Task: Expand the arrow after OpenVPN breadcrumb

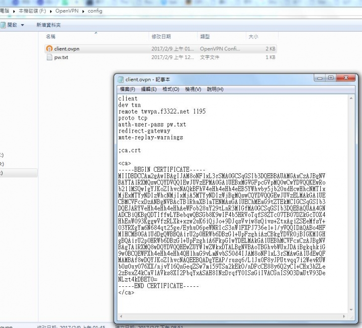Action: 83,12
